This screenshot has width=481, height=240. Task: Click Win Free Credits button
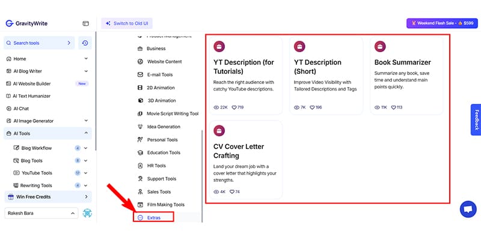pos(48,197)
